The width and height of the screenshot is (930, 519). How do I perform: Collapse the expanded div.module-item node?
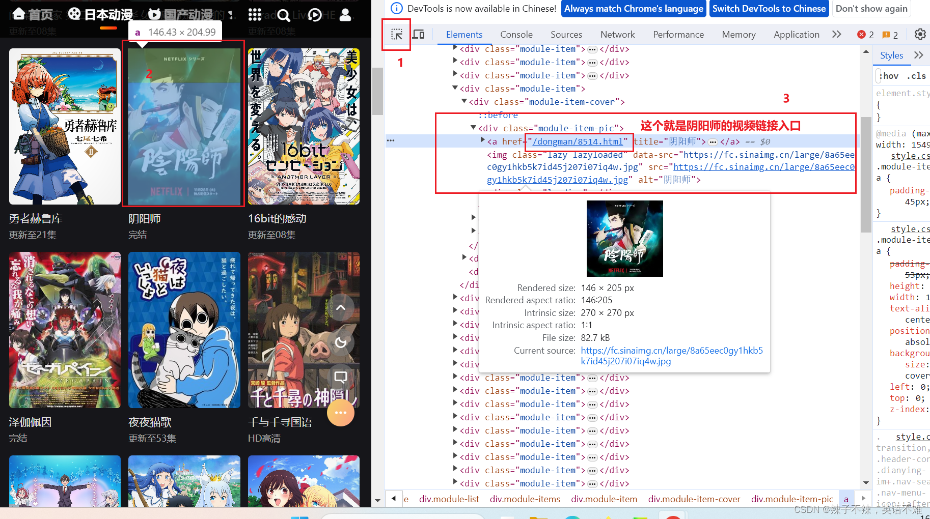point(455,88)
